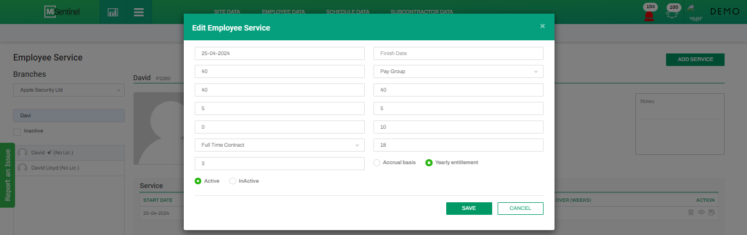Open the Employee Data menu

(x=283, y=11)
